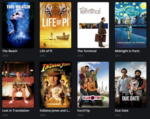
Task: Click the 'Due Date' title text
Action: click(121, 111)
